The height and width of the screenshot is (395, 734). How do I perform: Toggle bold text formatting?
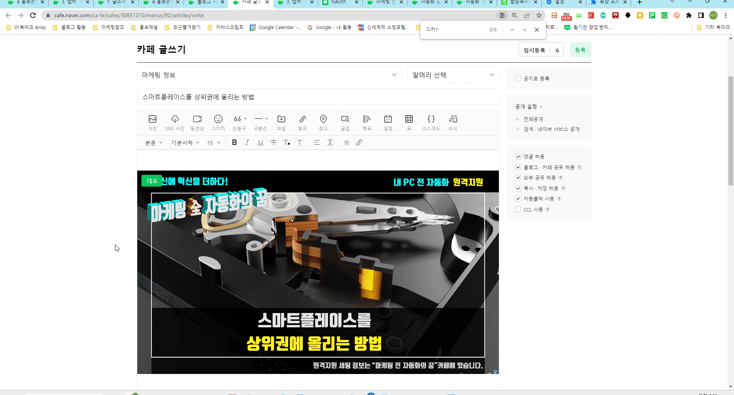tap(234, 142)
